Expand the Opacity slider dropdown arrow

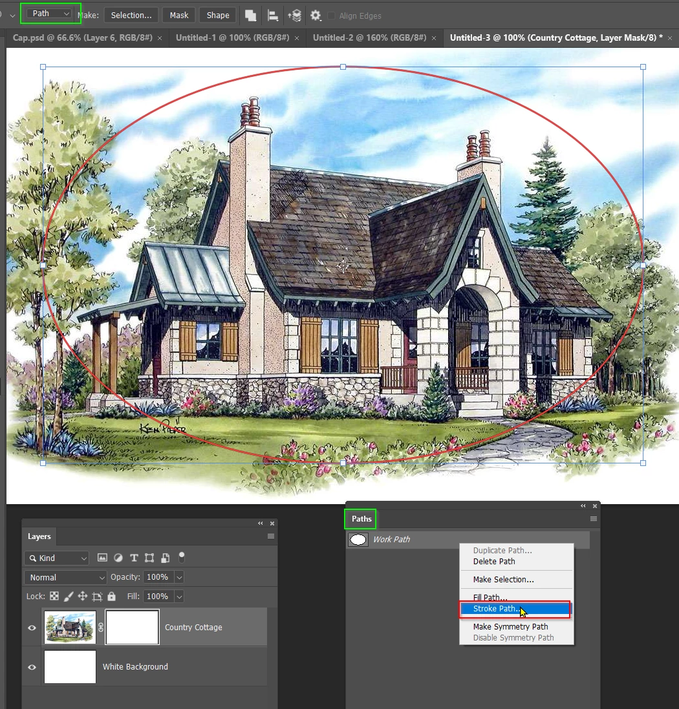pos(179,577)
